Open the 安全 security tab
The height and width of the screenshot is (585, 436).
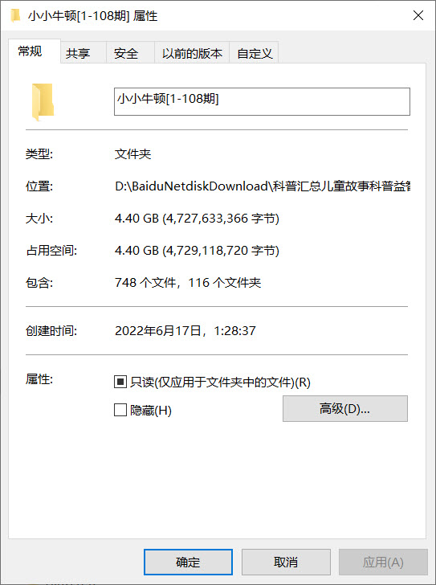coord(130,52)
